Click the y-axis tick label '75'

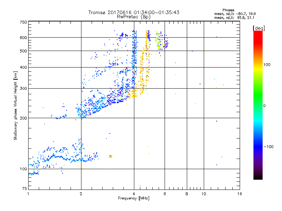point(25,188)
